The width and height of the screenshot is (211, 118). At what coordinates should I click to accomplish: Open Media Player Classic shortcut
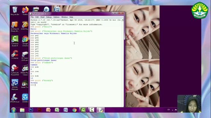(25, 70)
